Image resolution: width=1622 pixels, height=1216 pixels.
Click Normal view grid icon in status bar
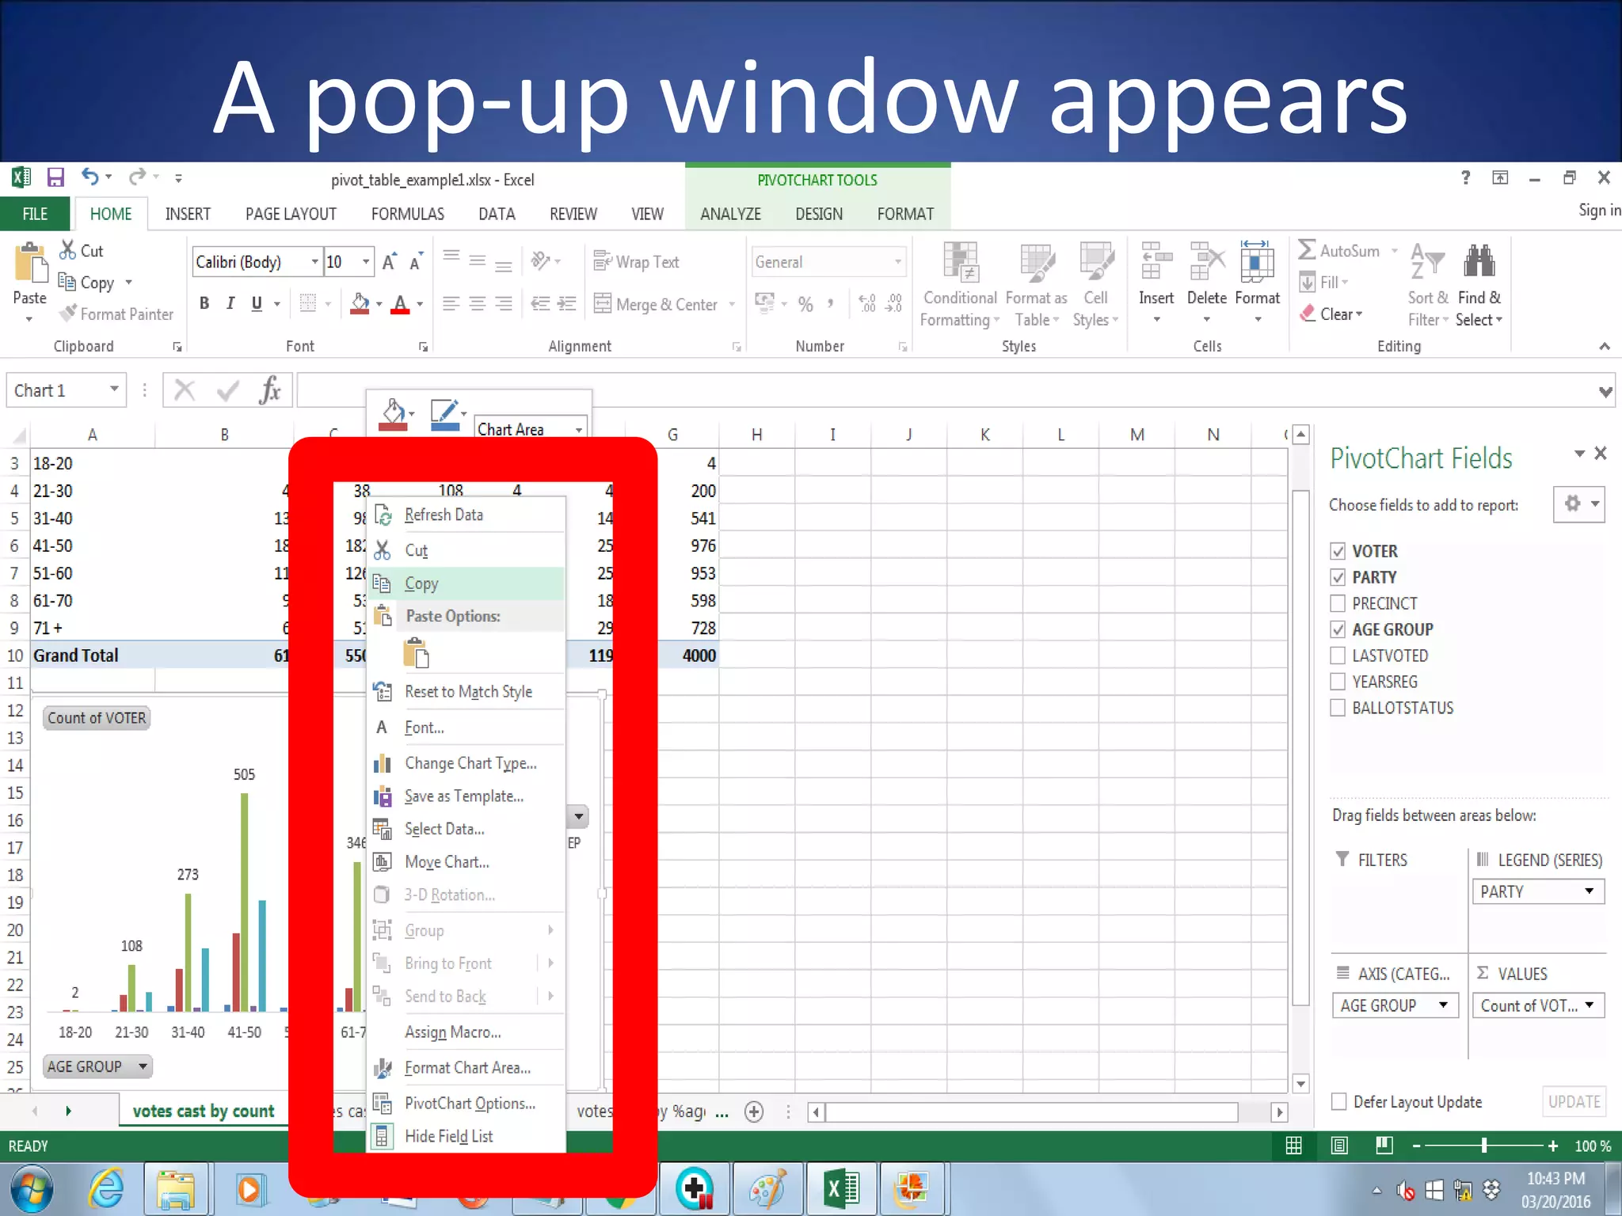(x=1294, y=1146)
